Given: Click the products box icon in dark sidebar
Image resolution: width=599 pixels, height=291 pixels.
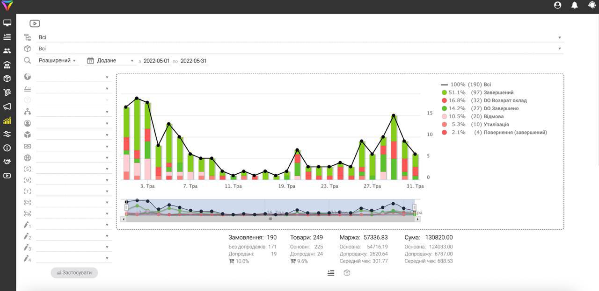Looking at the screenshot, I should coord(7,79).
